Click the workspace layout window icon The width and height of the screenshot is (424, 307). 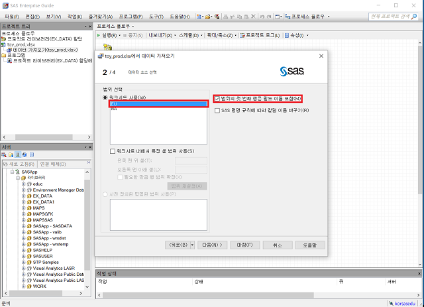278,17
